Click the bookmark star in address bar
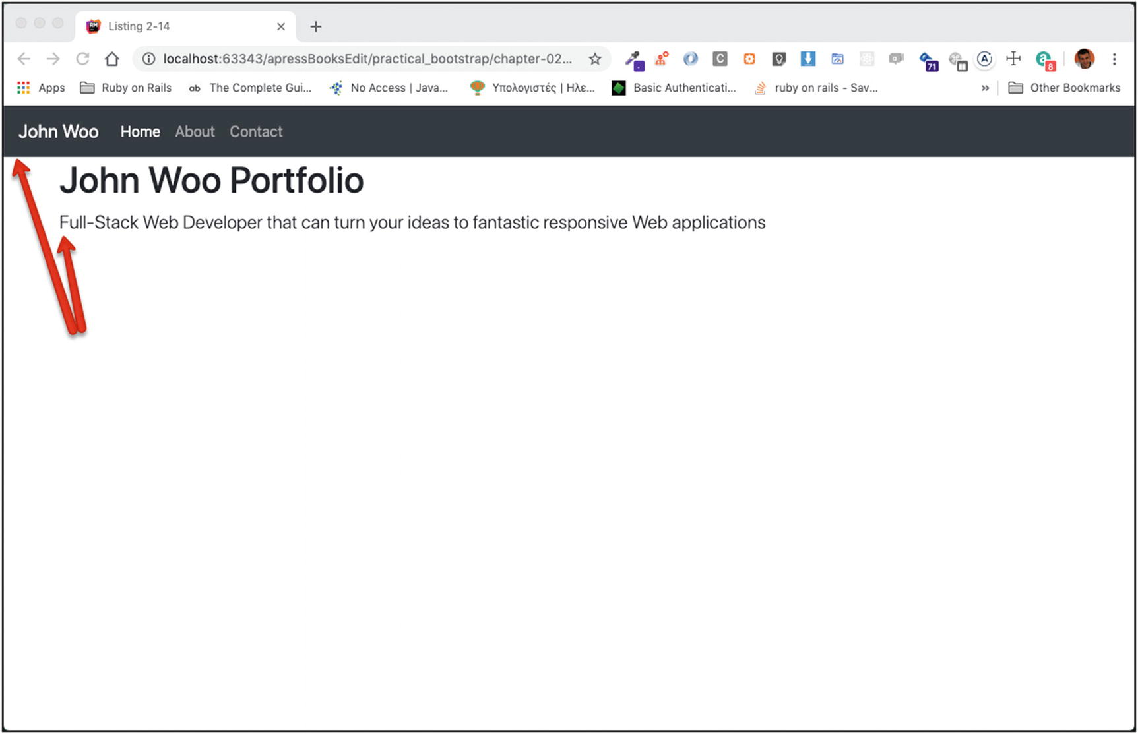The height and width of the screenshot is (734, 1138). click(595, 59)
